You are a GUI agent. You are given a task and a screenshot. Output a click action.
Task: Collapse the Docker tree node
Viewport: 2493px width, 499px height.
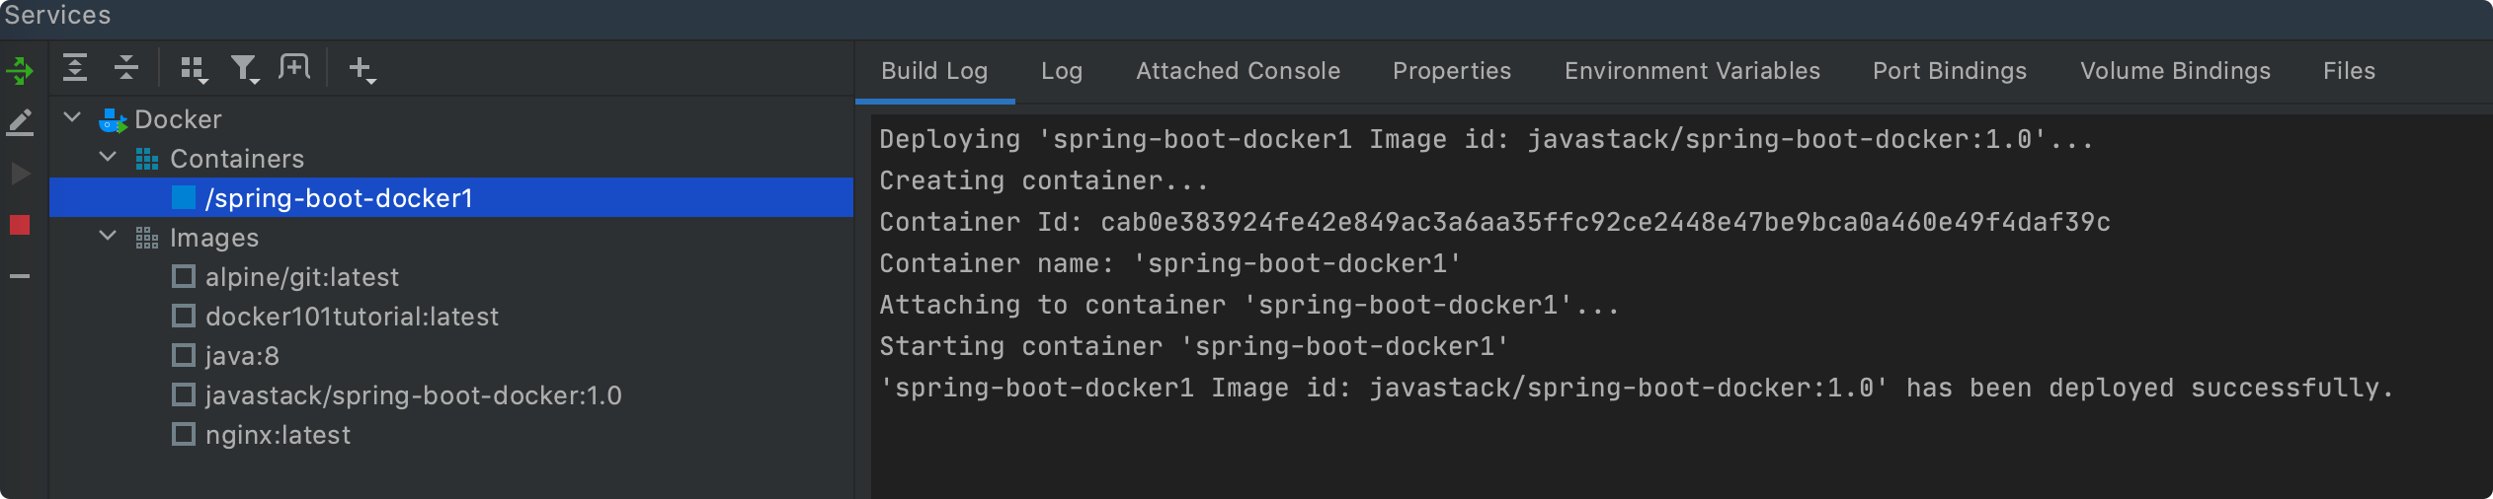(x=72, y=117)
